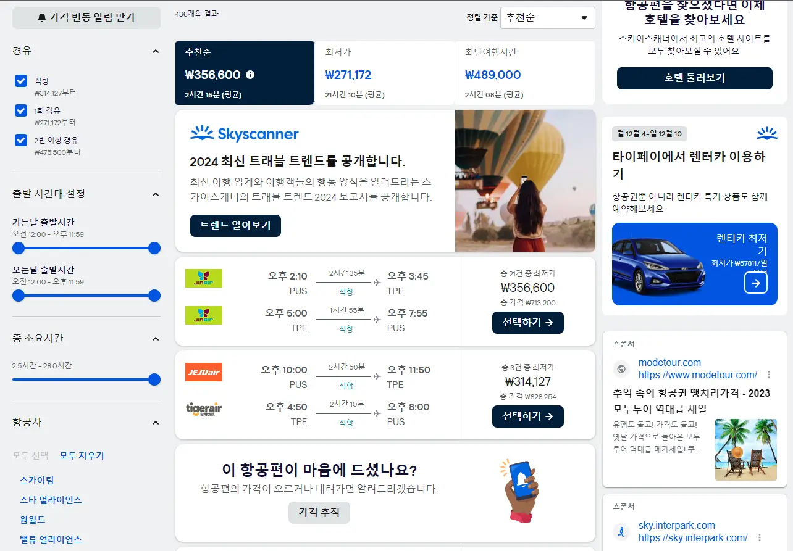Click the 가격 추적 button
Screen dimensions: 793x551
tap(319, 512)
